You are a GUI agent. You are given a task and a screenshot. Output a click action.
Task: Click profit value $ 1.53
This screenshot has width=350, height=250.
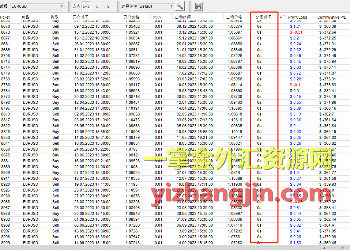(x=295, y=243)
